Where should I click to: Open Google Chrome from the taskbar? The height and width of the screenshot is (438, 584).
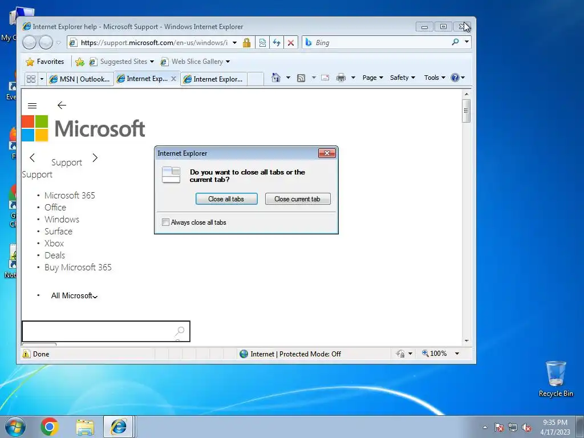pos(50,427)
